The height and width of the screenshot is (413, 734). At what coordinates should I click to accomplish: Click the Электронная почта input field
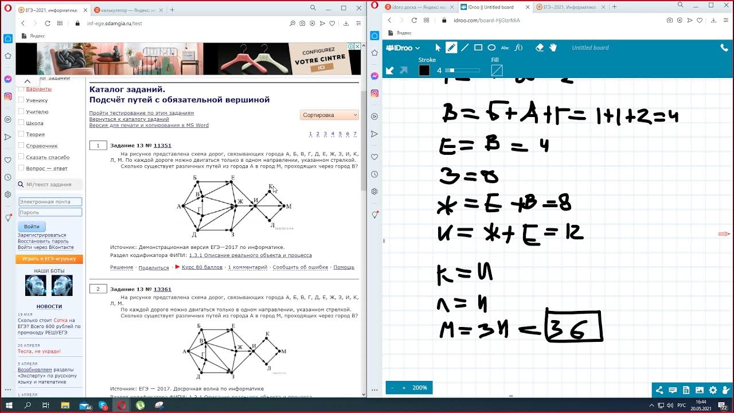50,202
